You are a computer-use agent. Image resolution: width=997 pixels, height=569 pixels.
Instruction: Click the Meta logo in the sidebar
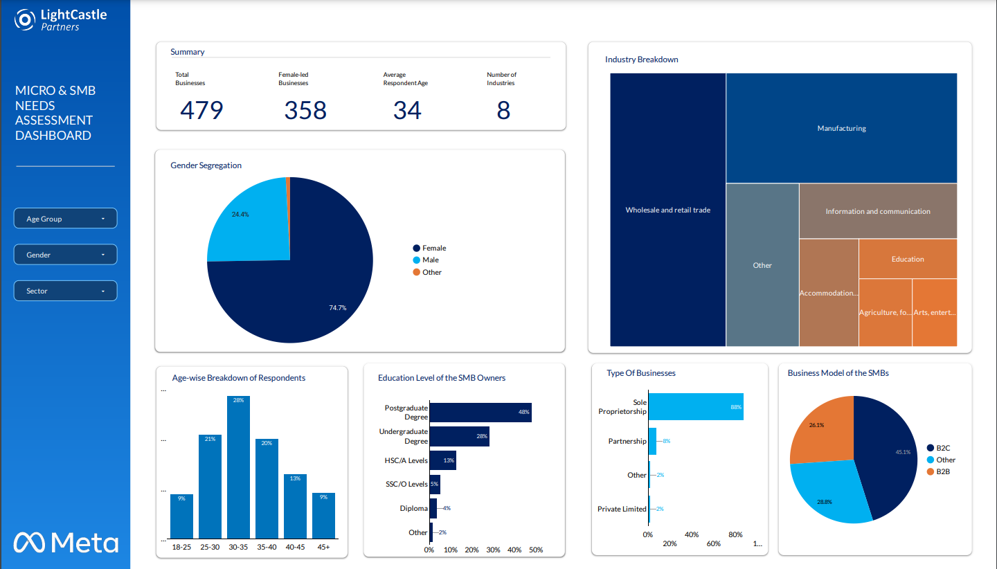coord(66,543)
